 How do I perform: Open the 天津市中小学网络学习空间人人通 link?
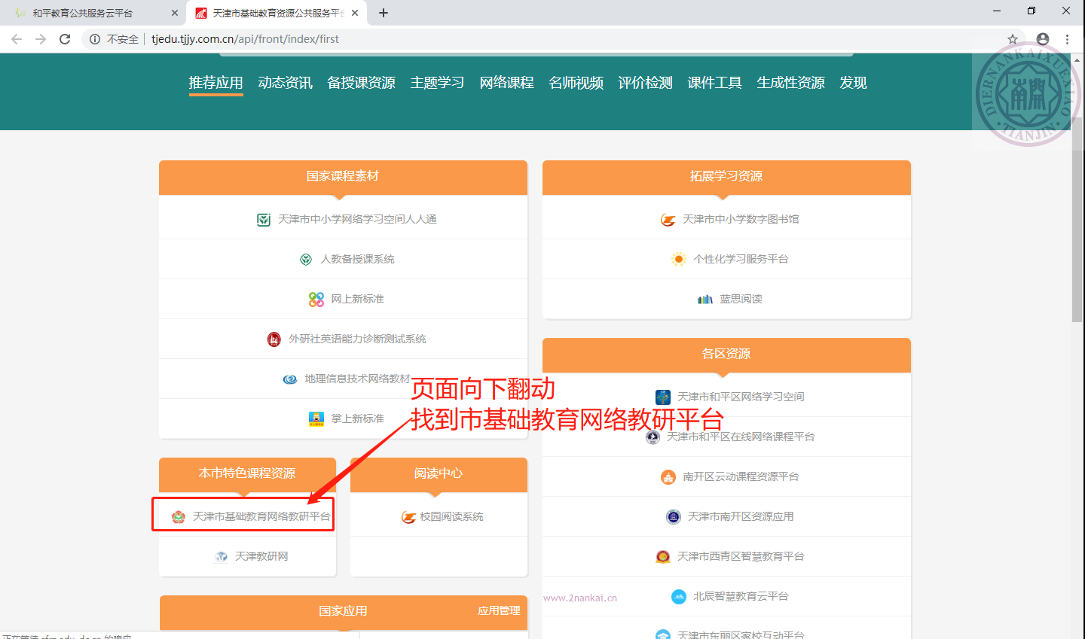(x=357, y=219)
